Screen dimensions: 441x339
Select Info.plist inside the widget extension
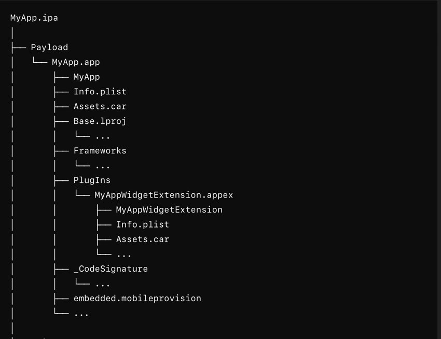pyautogui.click(x=142, y=225)
